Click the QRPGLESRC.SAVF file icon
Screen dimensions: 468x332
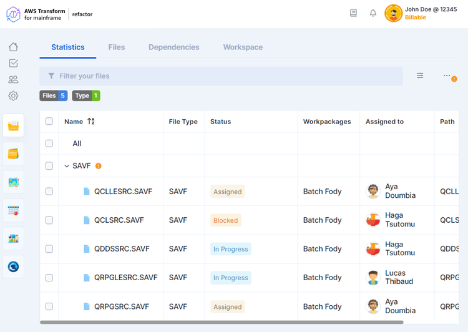87,278
